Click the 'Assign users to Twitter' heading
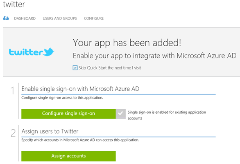Image resolution: width=240 pixels, height=164 pixels. 50,131
